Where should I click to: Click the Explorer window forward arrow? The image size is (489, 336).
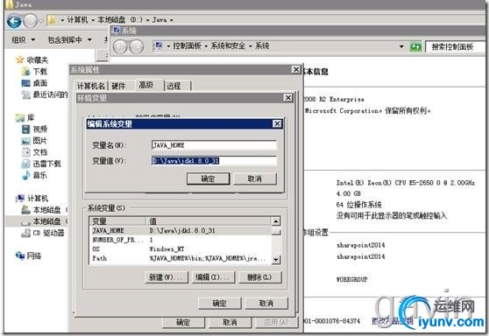click(31, 21)
